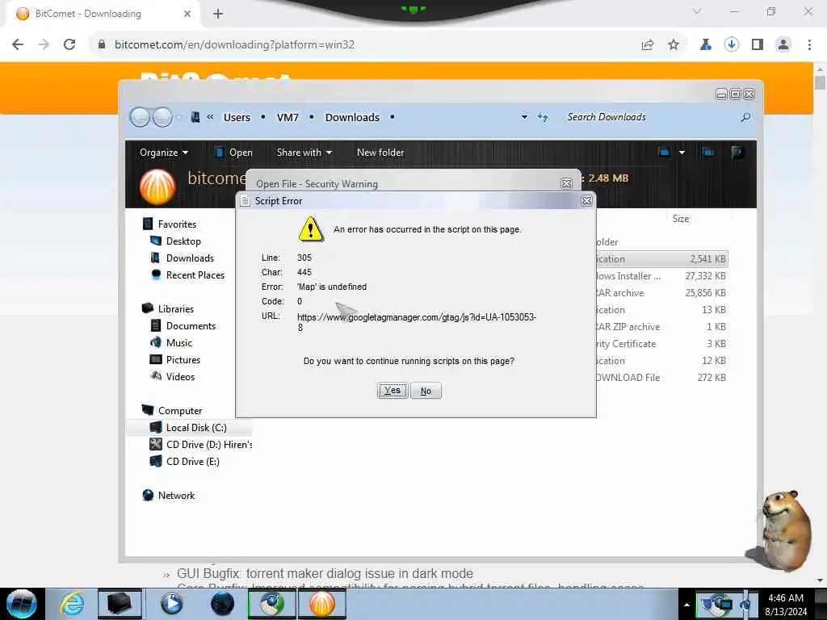Viewport: 827px width, 620px height.
Task: Open the view options dropdown arrow
Action: [682, 153]
